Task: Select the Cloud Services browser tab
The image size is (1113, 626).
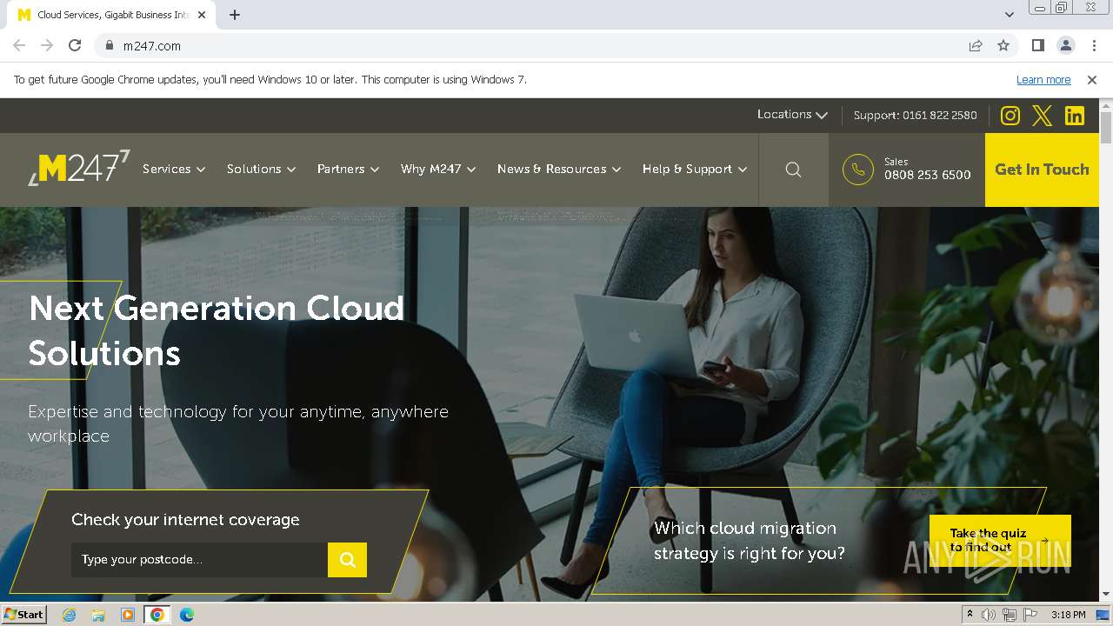Action: point(111,15)
